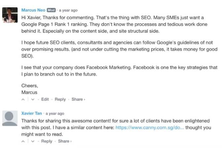
Task: Reply to Marcus Neo's comment
Action: 60,99
